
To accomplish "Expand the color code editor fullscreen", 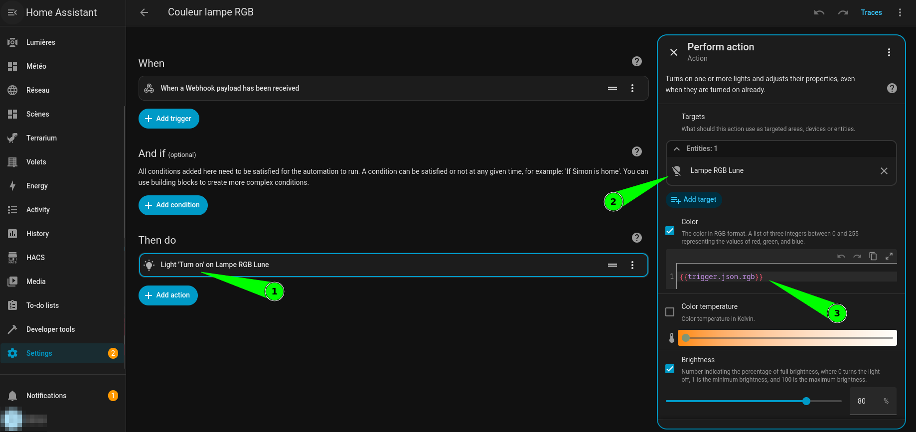I will click(x=889, y=256).
